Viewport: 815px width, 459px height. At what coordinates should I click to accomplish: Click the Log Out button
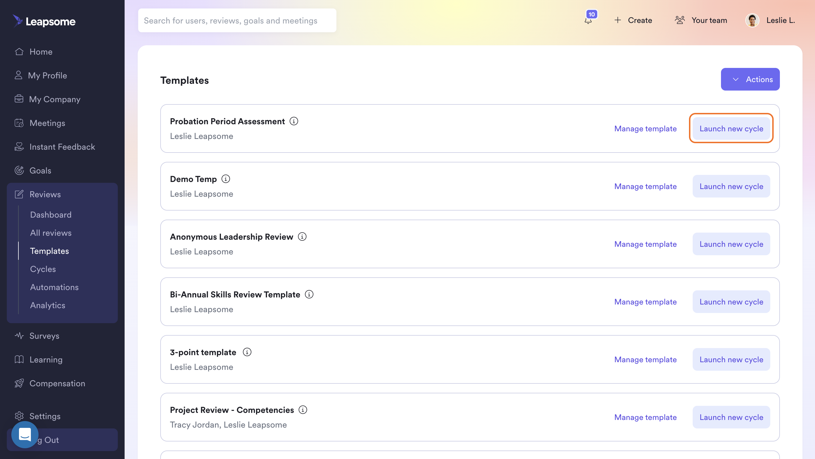point(62,440)
